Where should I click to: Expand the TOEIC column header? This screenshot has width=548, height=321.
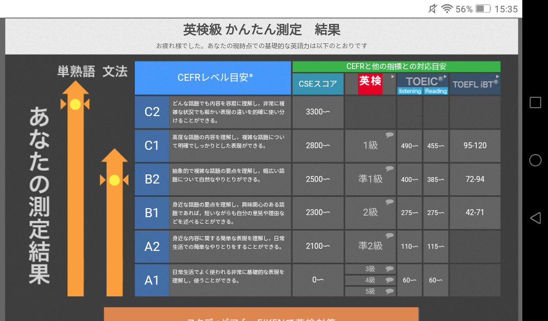click(x=422, y=83)
